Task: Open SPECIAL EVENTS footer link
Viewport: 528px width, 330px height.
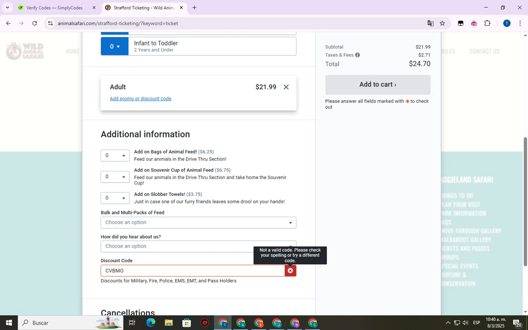Action: click(x=460, y=266)
